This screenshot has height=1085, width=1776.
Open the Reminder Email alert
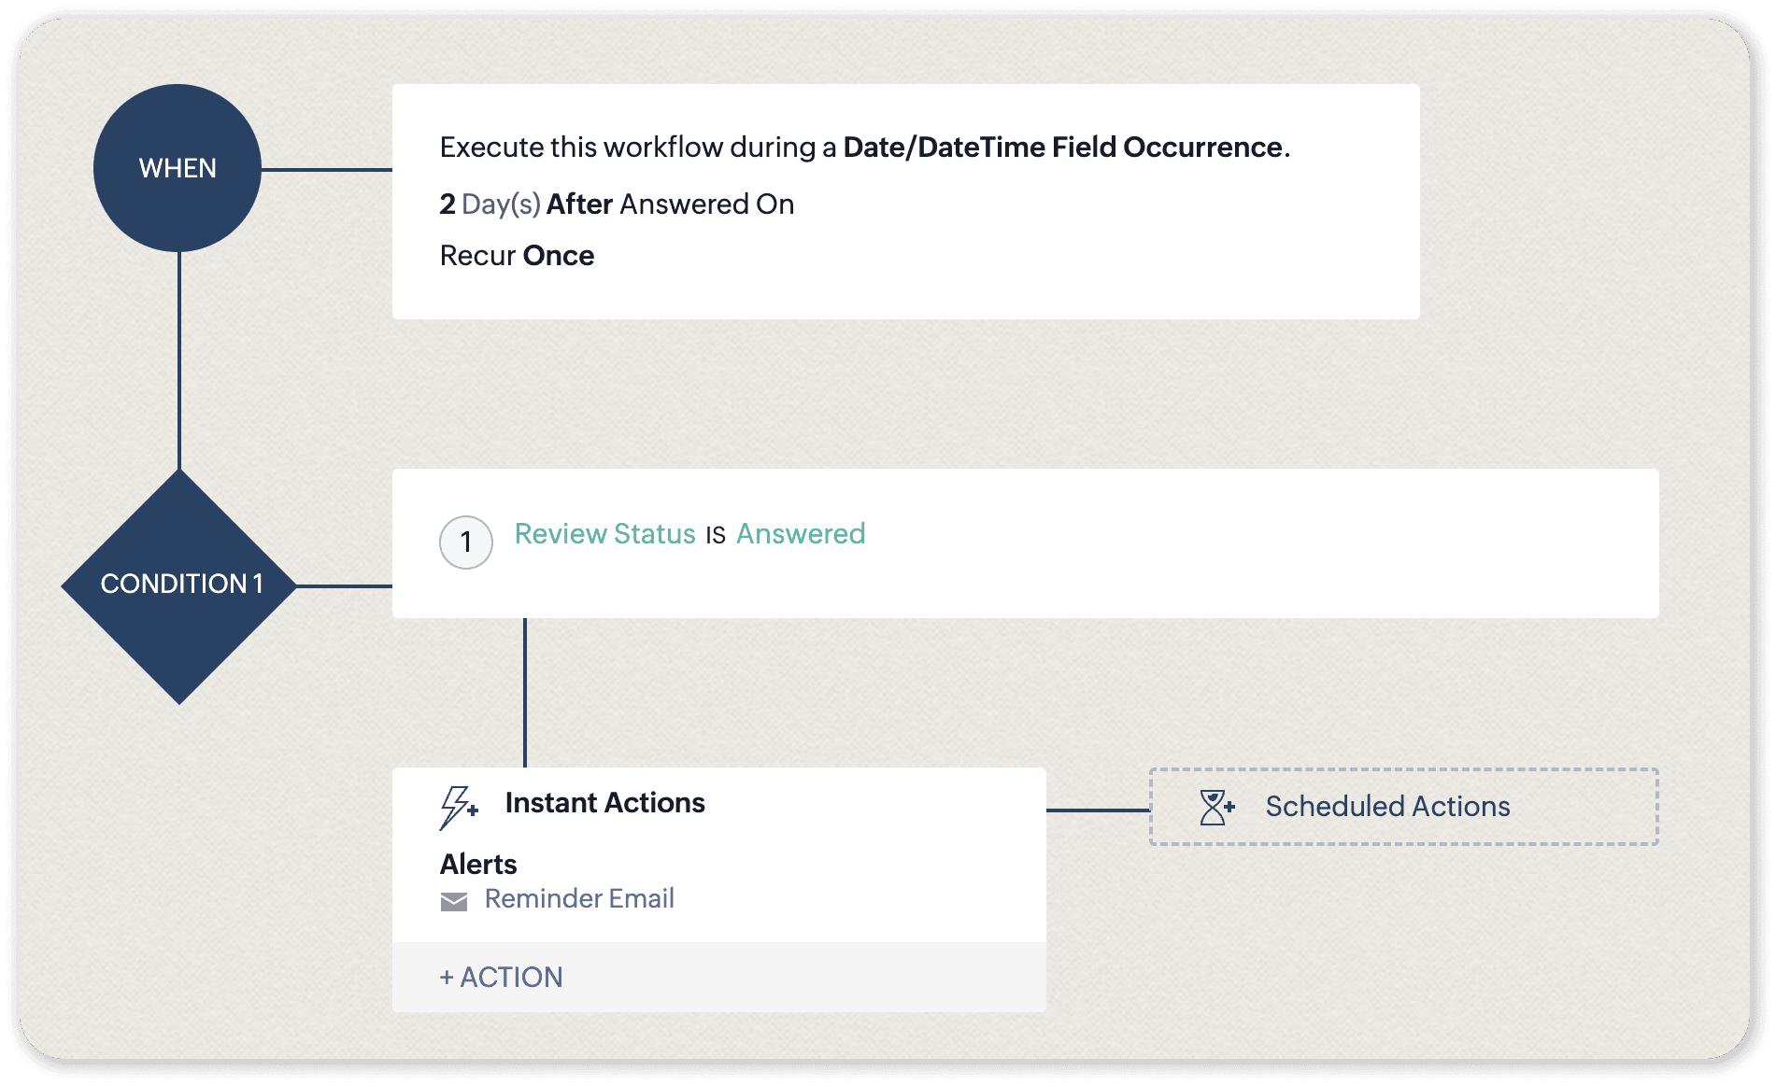(579, 899)
